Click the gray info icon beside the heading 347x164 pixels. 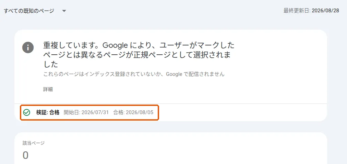click(28, 47)
